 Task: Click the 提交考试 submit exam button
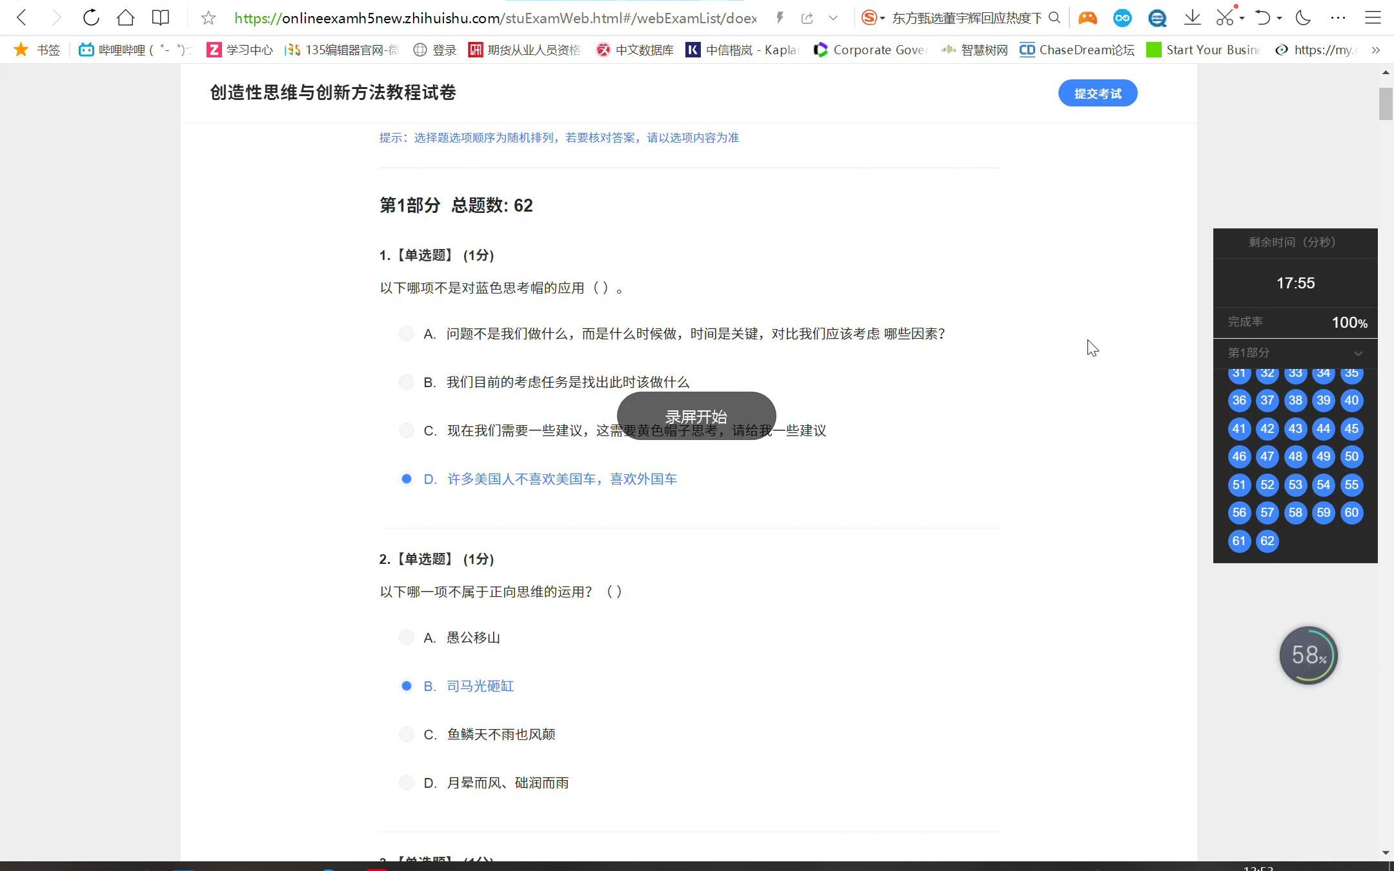pos(1097,94)
